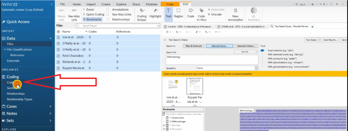The image size is (348, 131).
Task: Collapse the navigation pane with chevron
Action: click(52, 4)
